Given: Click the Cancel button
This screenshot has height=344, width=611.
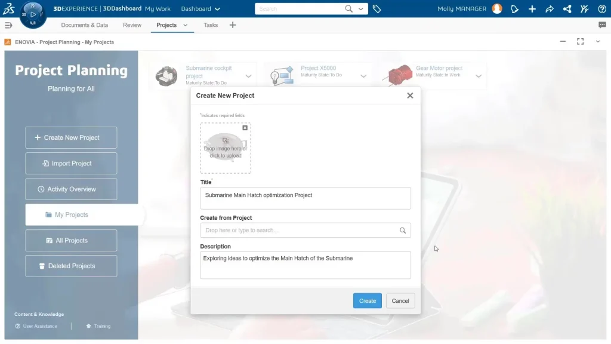Looking at the screenshot, I should tap(400, 300).
